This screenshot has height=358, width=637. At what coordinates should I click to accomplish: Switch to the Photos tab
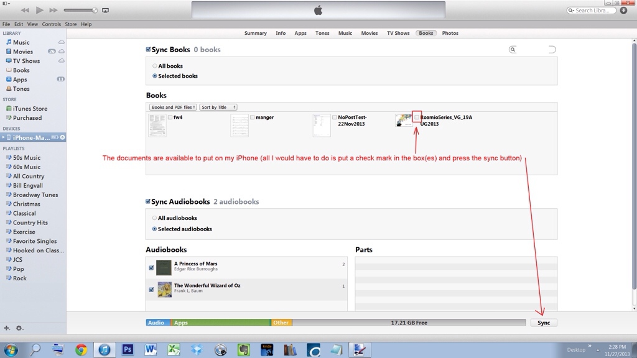click(x=450, y=34)
